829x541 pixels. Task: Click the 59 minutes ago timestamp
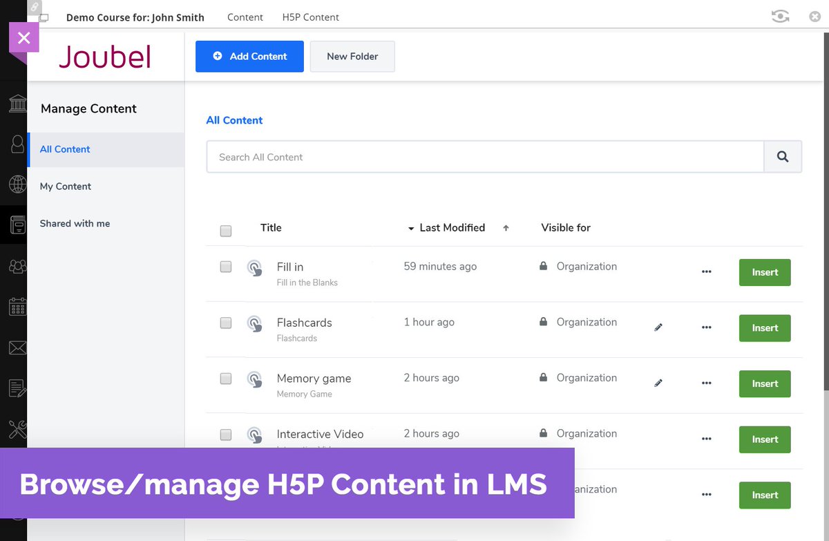[440, 267]
